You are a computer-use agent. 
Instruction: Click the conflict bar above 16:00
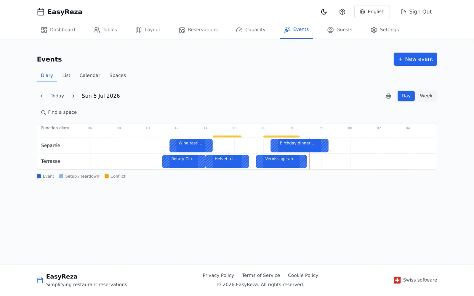click(227, 136)
